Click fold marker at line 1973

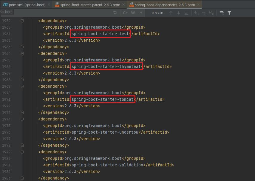(22, 112)
